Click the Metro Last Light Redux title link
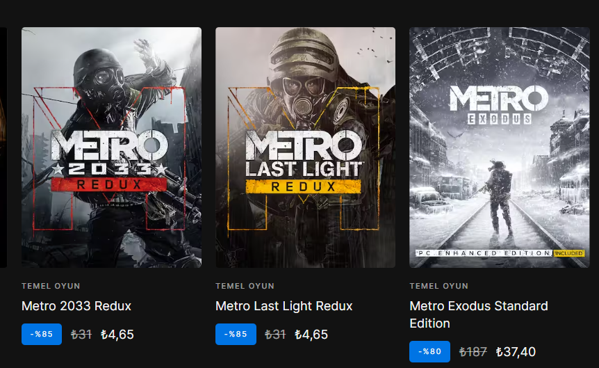This screenshot has width=599, height=368. (284, 306)
